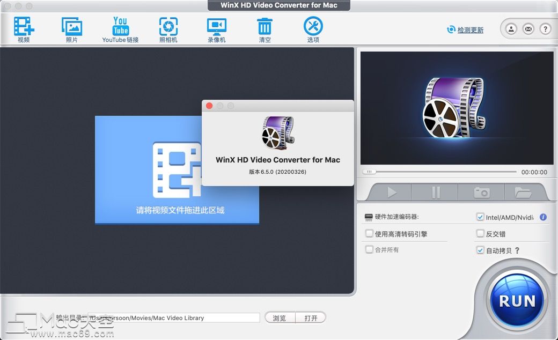558x340 pixels.
Task: Click the blue info icon beside Intel/AMD/Nvidia
Action: 542,217
